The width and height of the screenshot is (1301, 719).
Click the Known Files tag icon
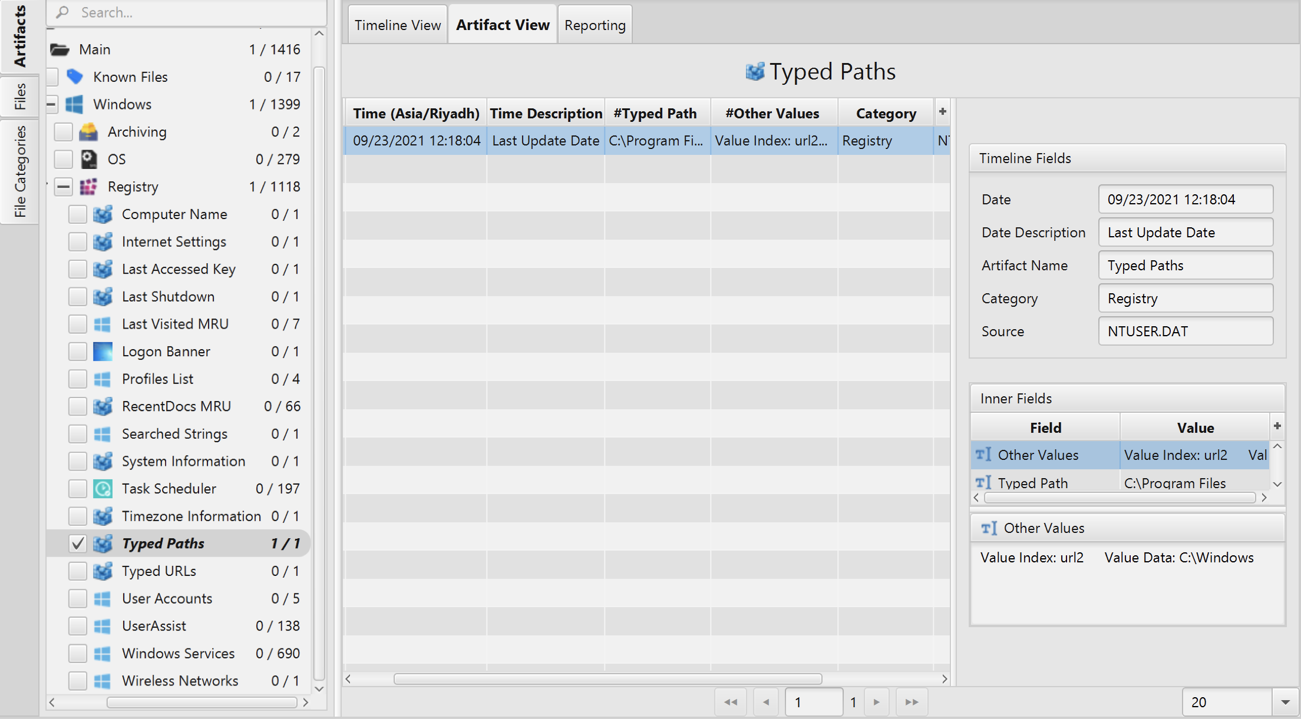click(75, 77)
